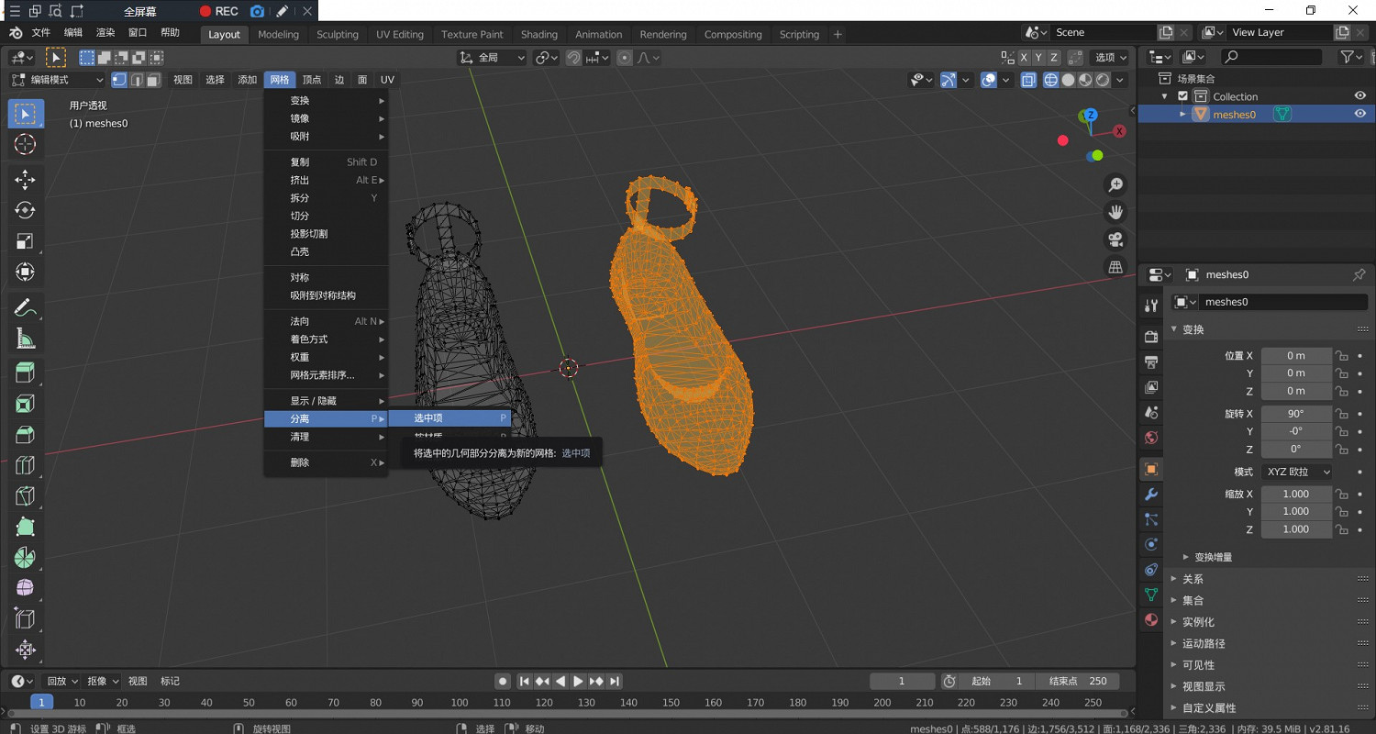Select the Loop Cut tool icon
The image size is (1376, 734).
pyautogui.click(x=25, y=465)
